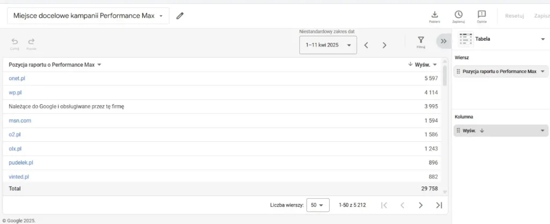This screenshot has height=224, width=550.
Task: Click the Cofnij undo arrow
Action: tap(15, 41)
